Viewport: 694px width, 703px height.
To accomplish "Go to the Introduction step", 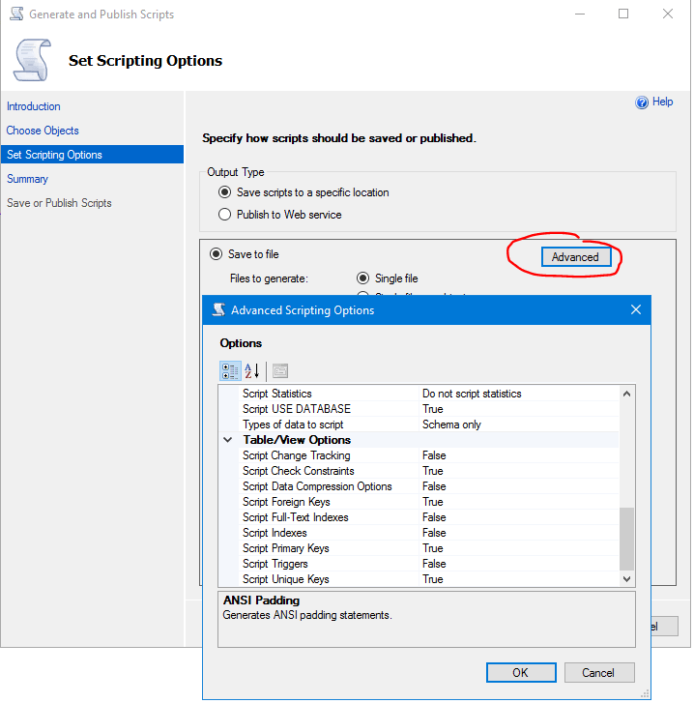I will 34,106.
